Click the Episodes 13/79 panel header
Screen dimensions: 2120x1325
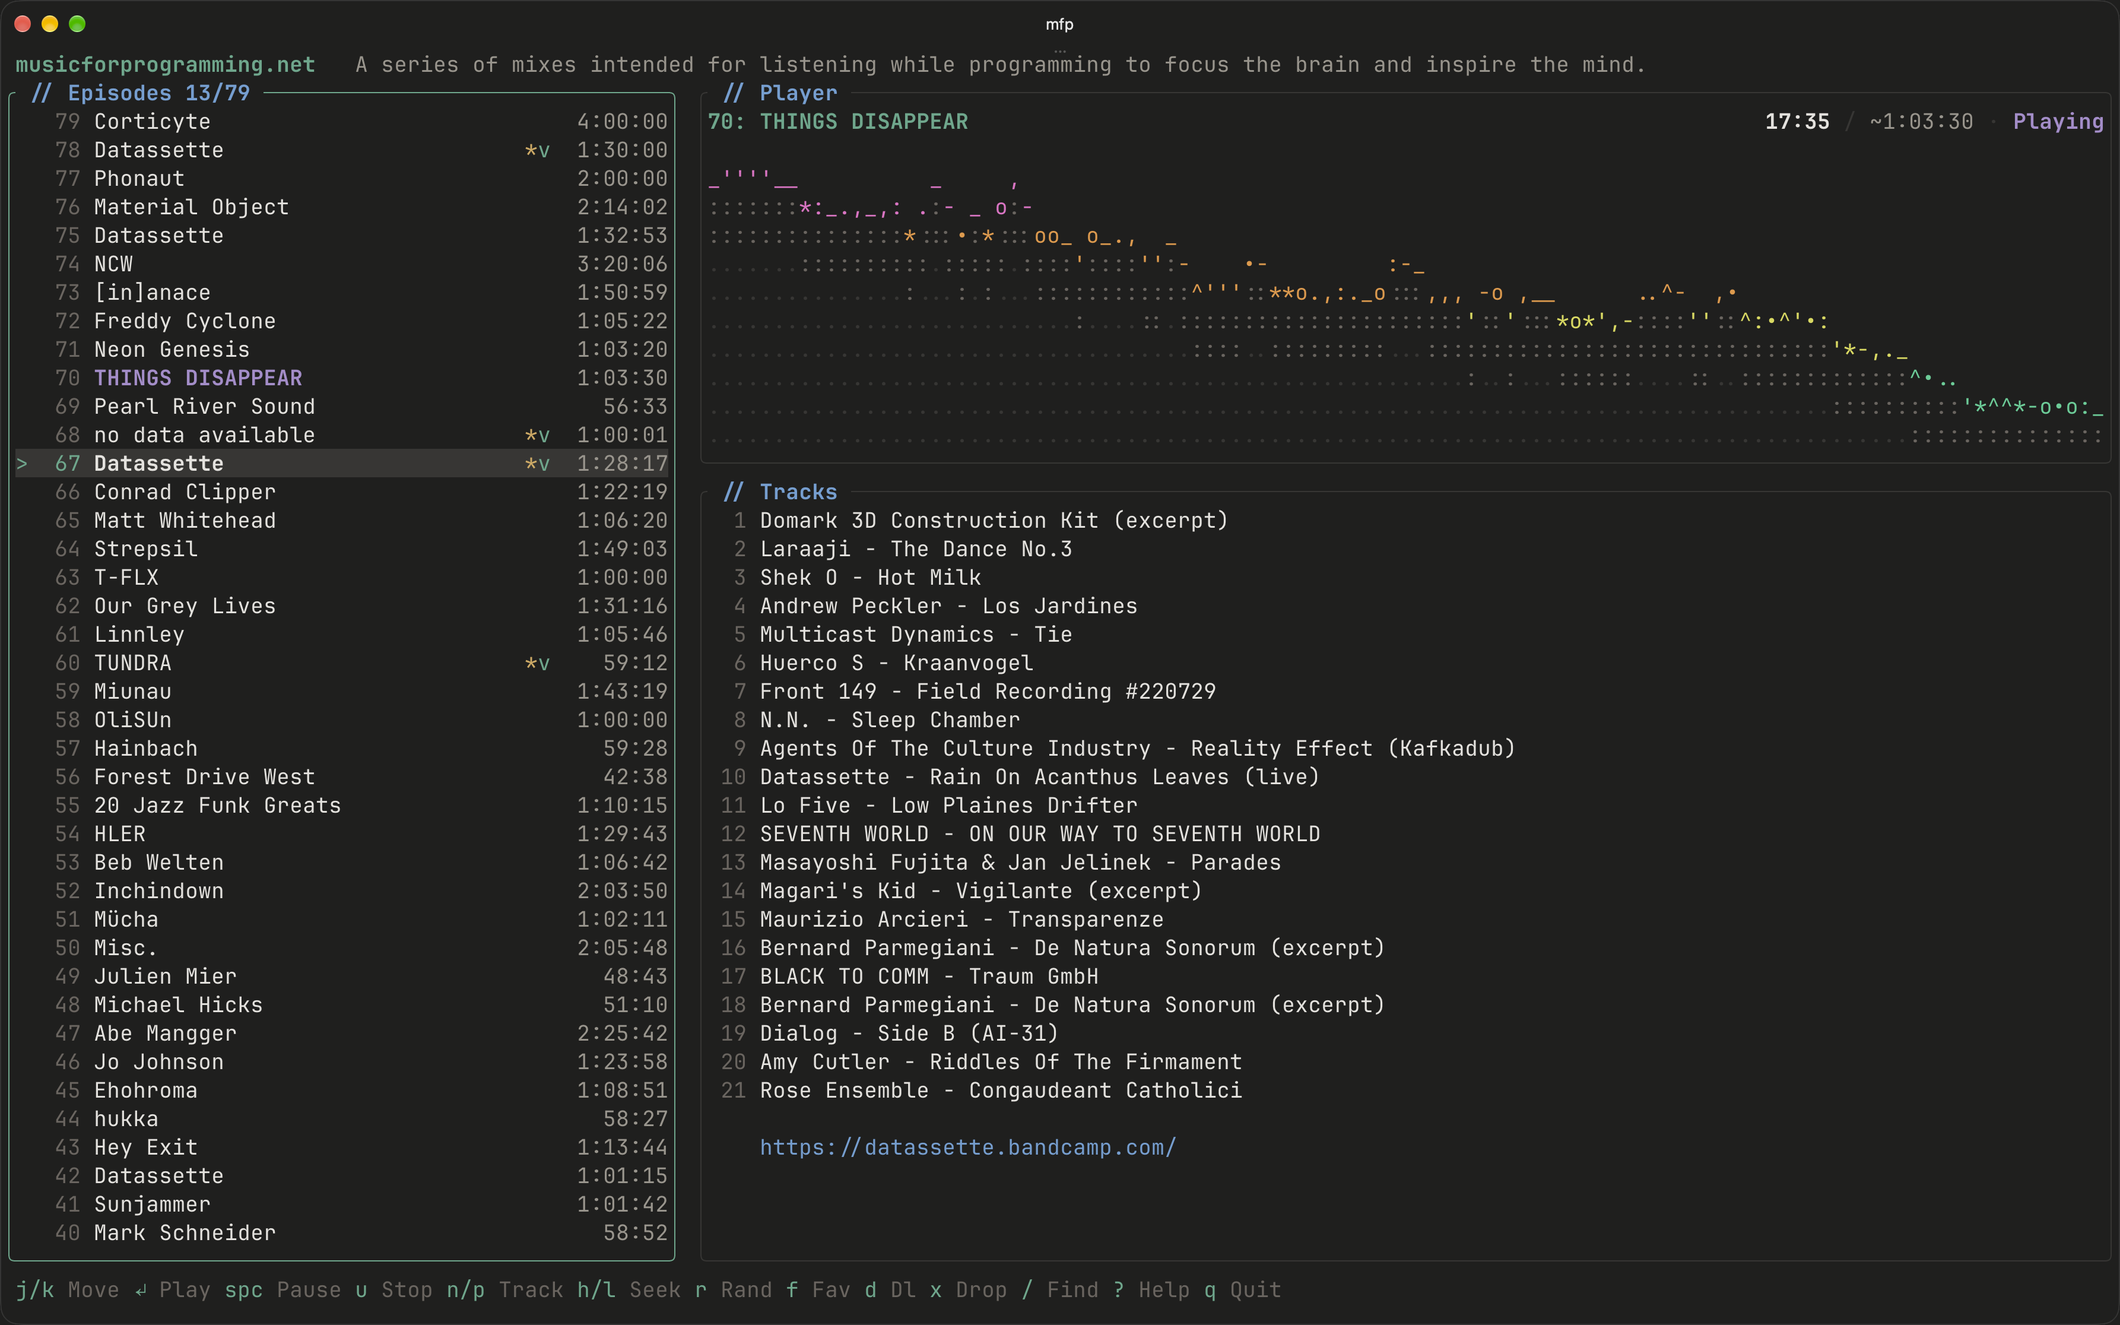coord(141,93)
